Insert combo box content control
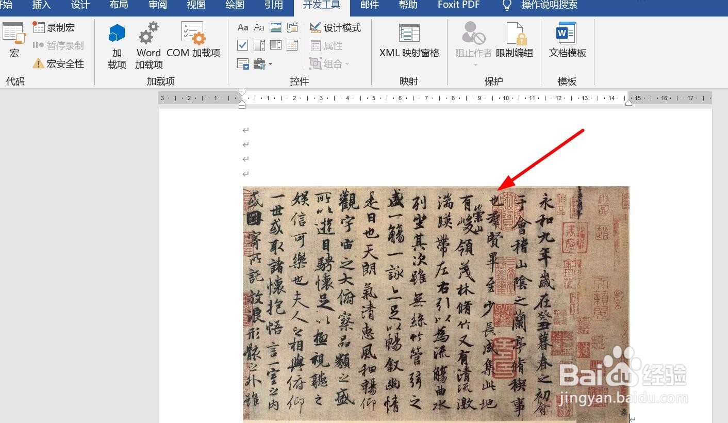This screenshot has height=423, width=728. pyautogui.click(x=259, y=45)
